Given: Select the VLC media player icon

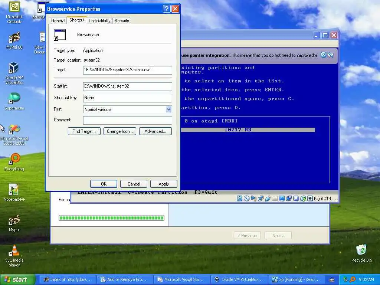Looking at the screenshot, I should point(14,256).
